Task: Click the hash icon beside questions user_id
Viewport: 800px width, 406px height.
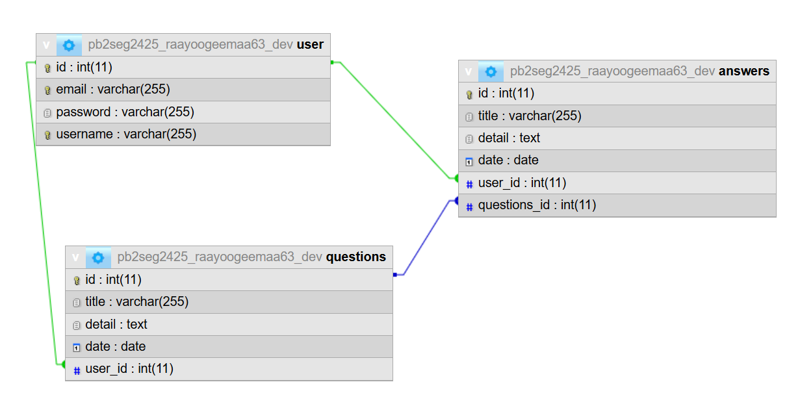Action: 76,370
